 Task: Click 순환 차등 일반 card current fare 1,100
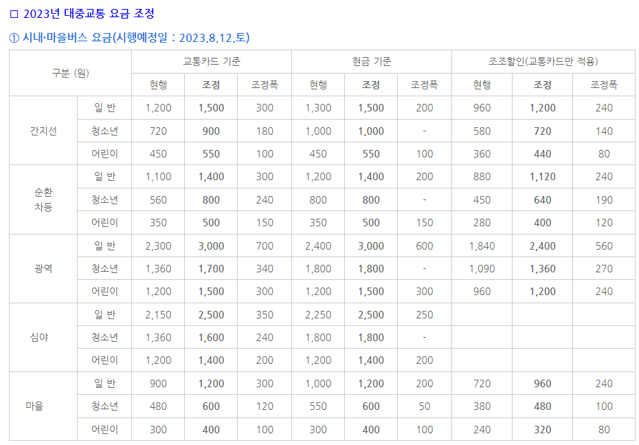coord(158,177)
